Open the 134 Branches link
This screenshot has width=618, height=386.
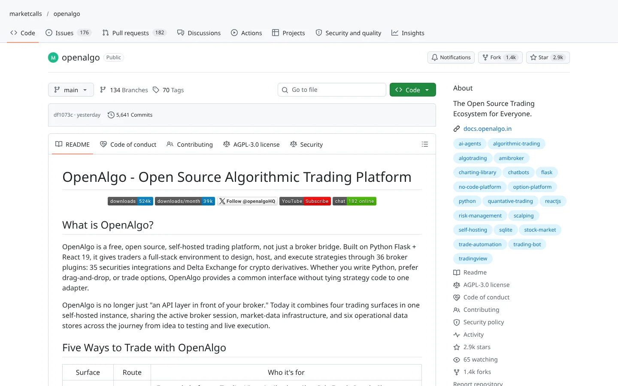click(124, 90)
